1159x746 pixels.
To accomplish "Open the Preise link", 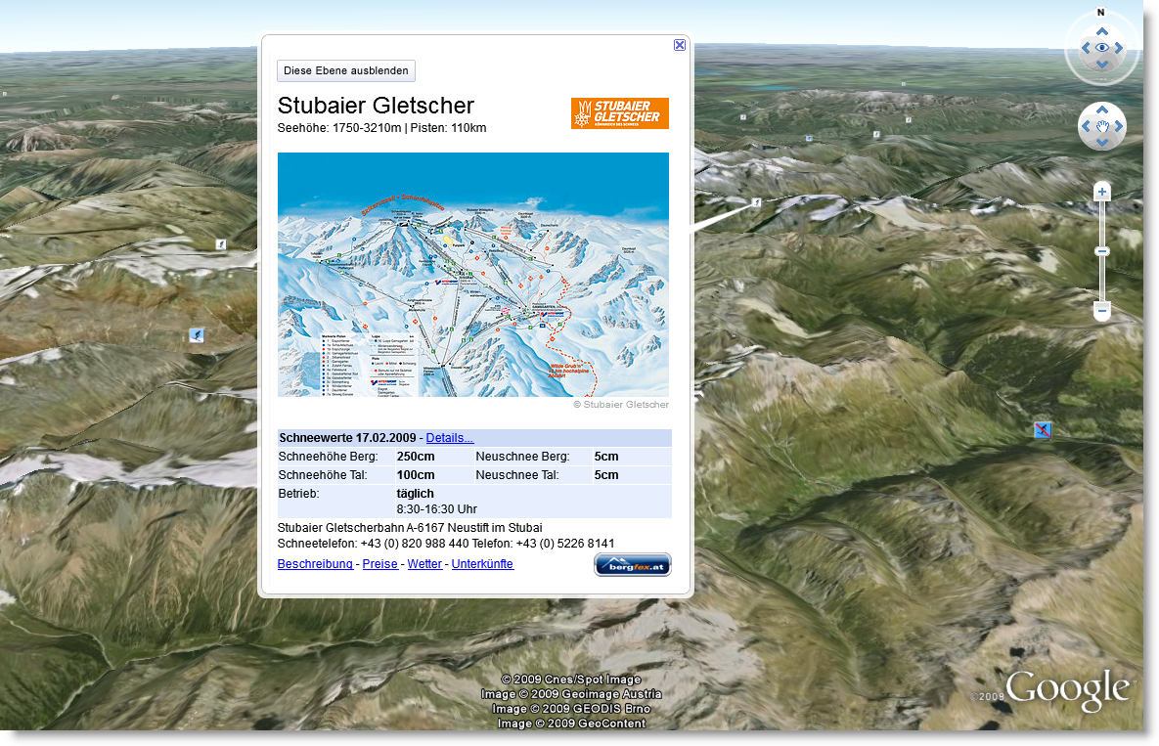I will pos(379,564).
